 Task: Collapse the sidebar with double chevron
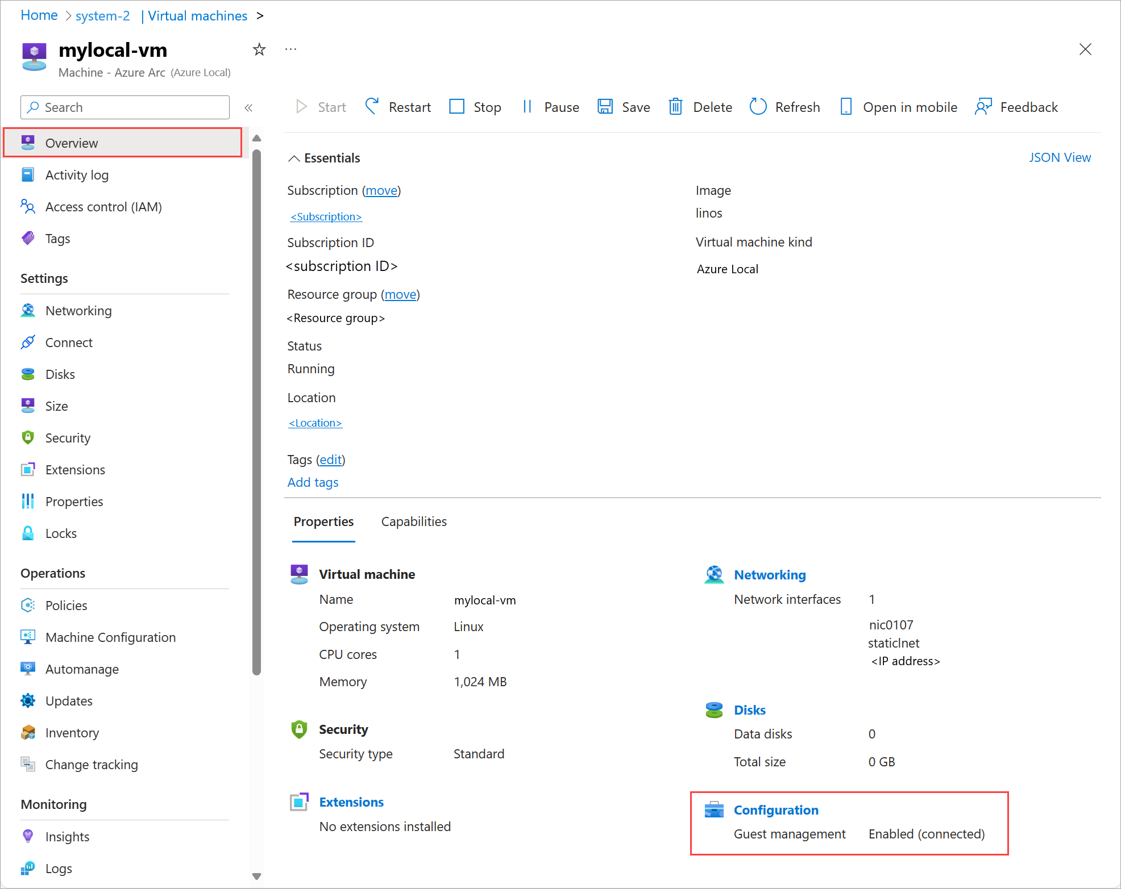(x=248, y=107)
